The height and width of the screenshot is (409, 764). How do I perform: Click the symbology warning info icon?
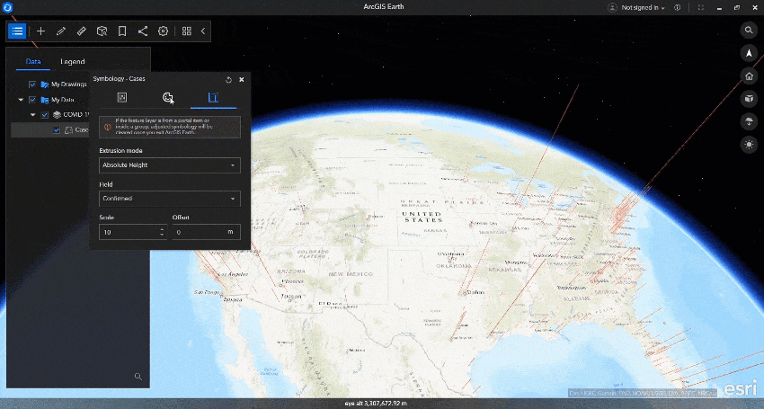tap(108, 127)
